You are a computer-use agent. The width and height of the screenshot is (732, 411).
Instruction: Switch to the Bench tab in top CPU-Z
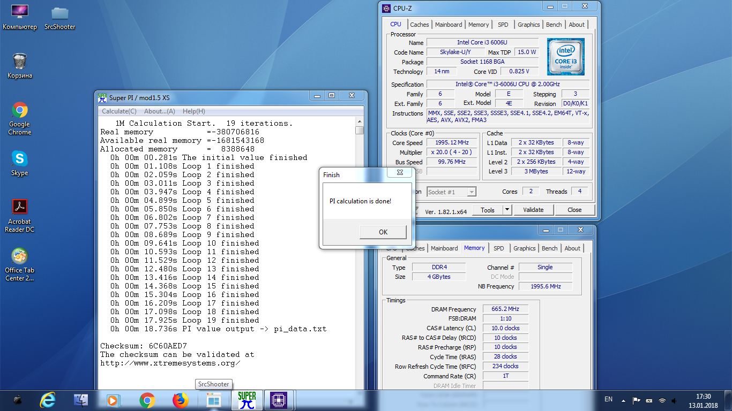(x=554, y=25)
